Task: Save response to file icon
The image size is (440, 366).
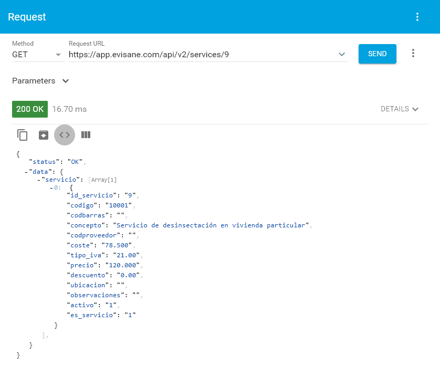Action: click(x=44, y=135)
